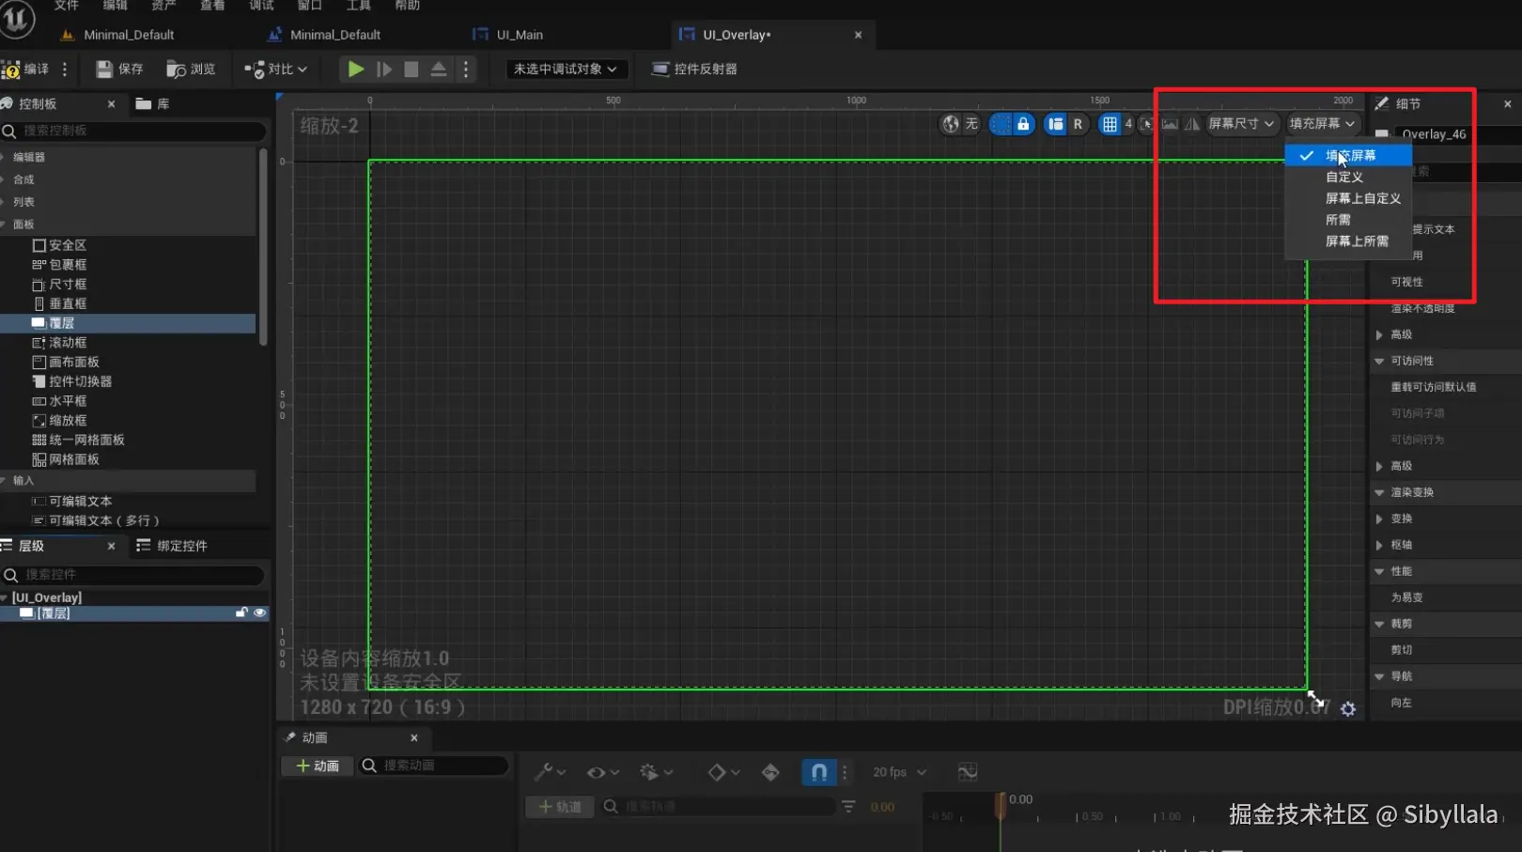
Task: Toggle sequencer snapping with the magnet icon
Action: (819, 772)
